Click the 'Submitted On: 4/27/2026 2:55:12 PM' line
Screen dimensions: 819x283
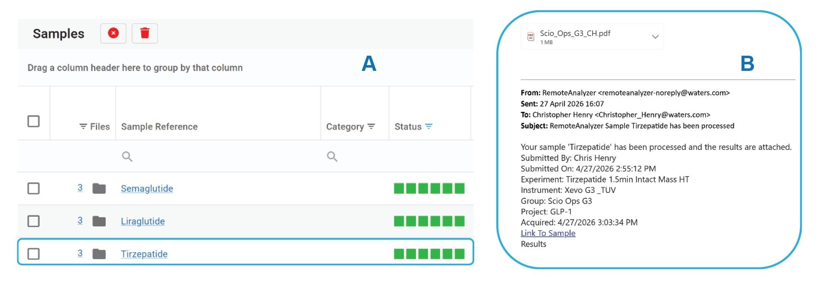pyautogui.click(x=588, y=169)
